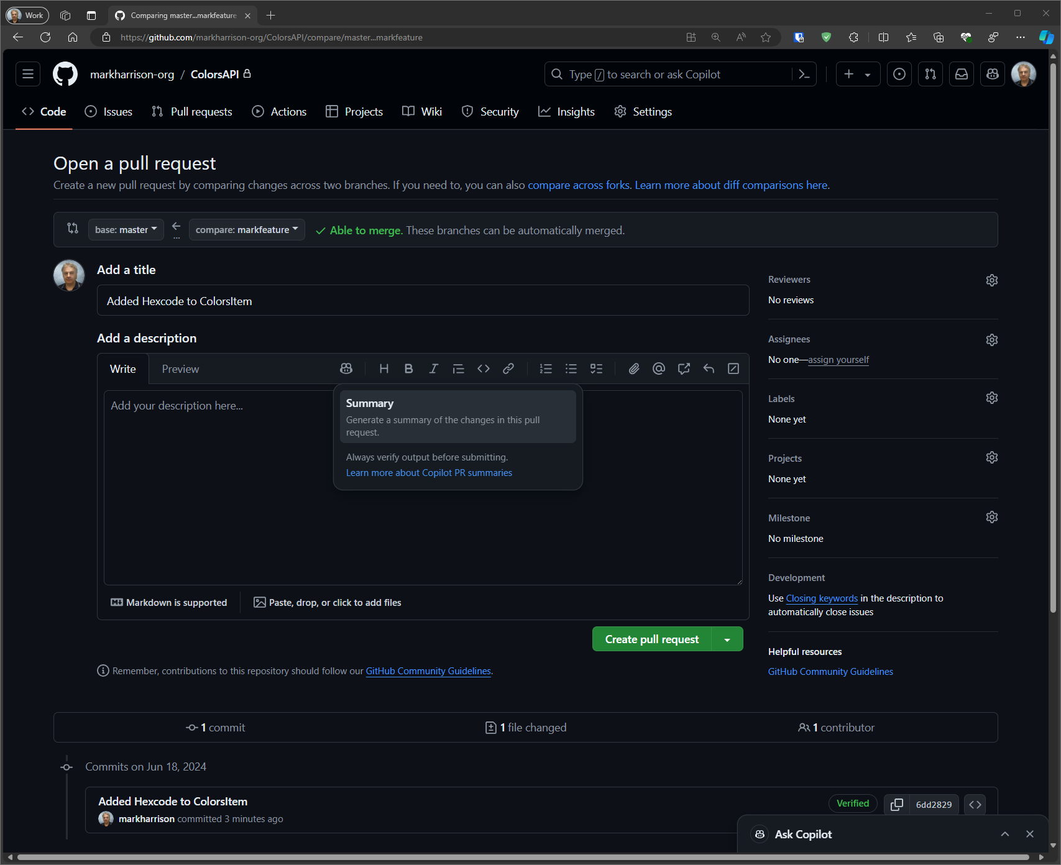Insert inline code formatting
The width and height of the screenshot is (1061, 865).
[x=484, y=368]
